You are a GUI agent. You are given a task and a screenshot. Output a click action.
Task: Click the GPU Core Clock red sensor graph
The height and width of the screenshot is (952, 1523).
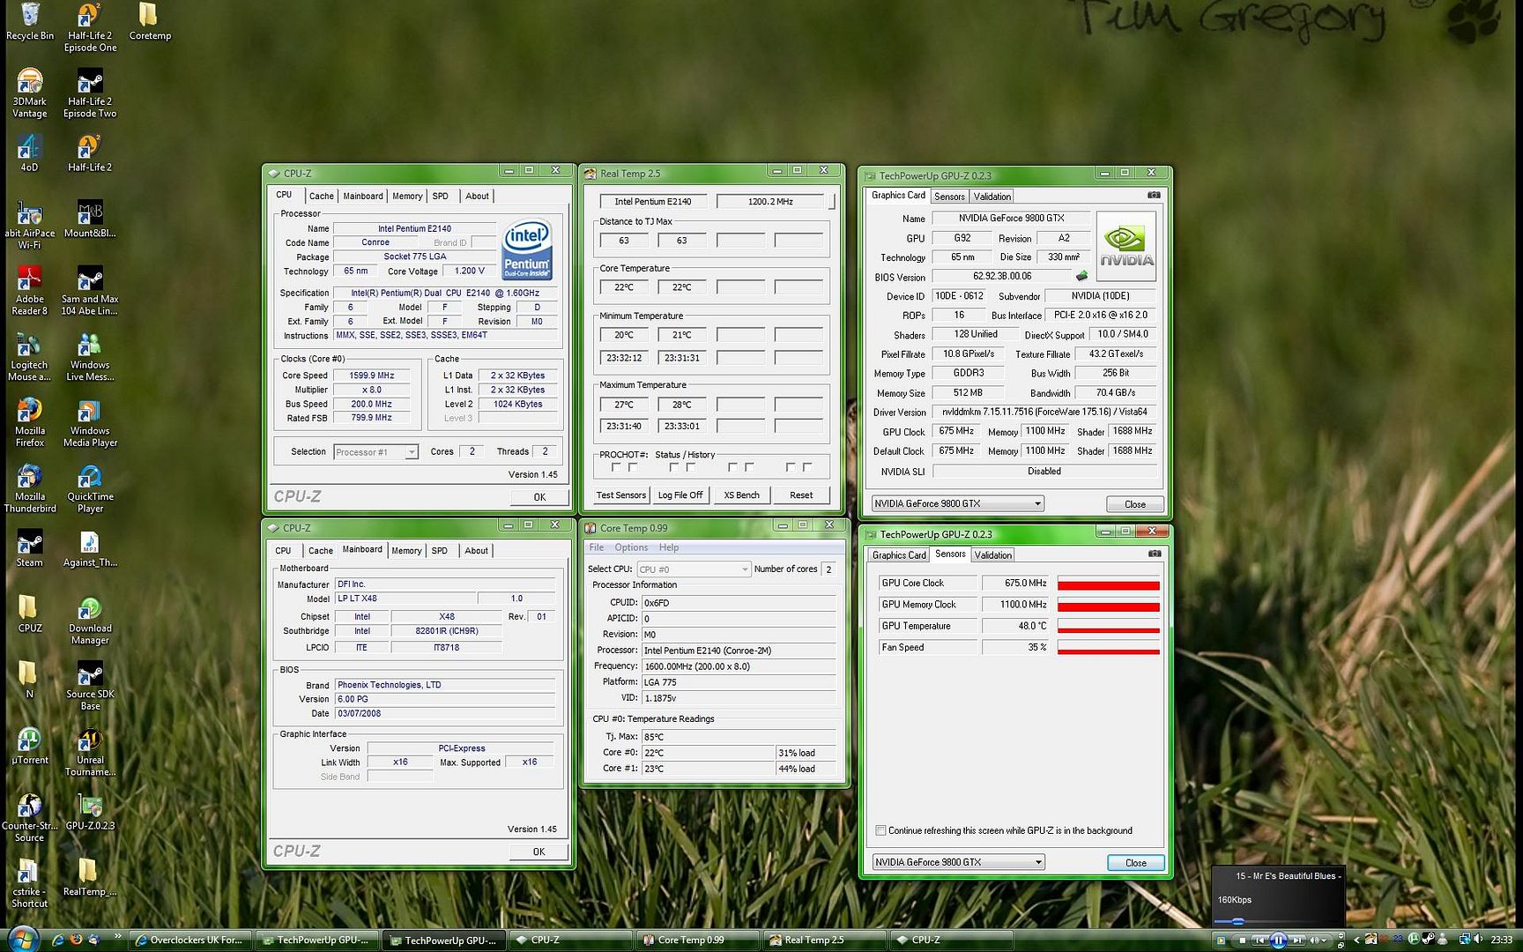click(x=1109, y=584)
